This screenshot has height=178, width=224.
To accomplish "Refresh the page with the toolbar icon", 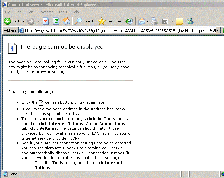I will point(56,21).
